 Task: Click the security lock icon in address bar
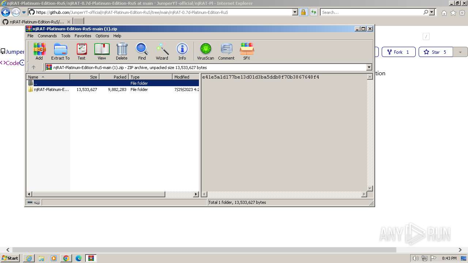coord(303,12)
